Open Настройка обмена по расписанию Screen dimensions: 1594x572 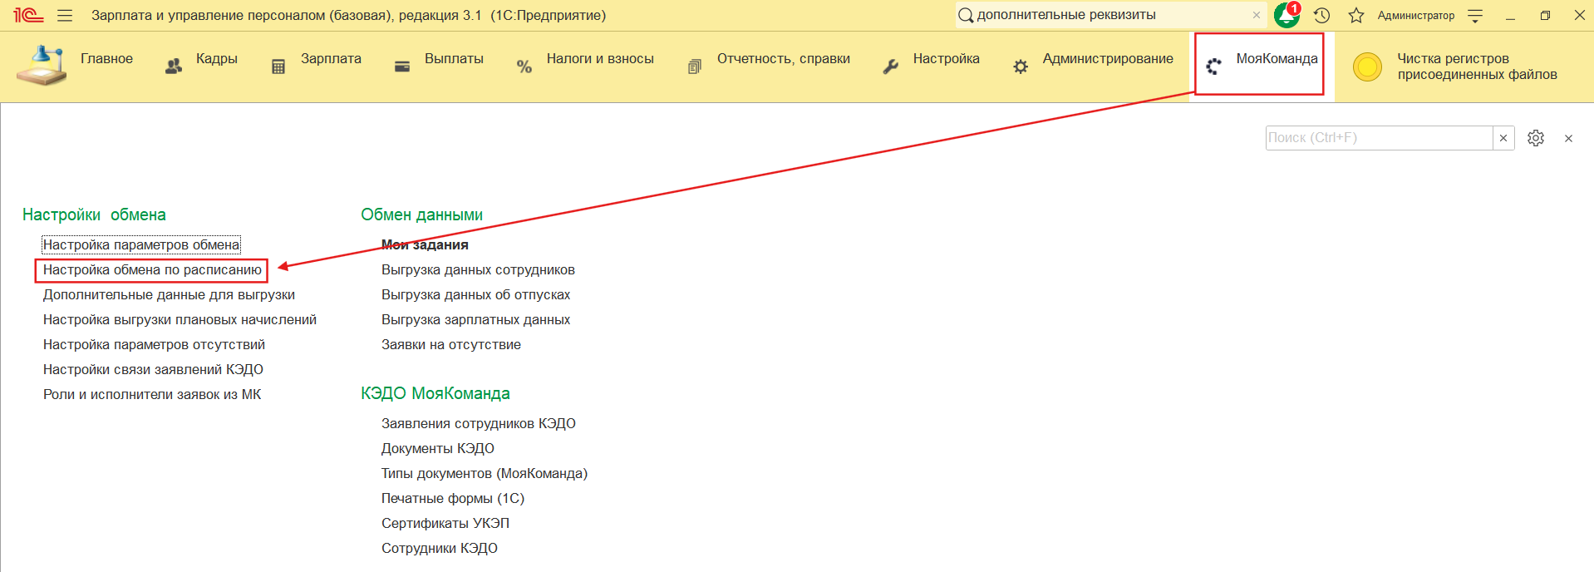(x=152, y=270)
